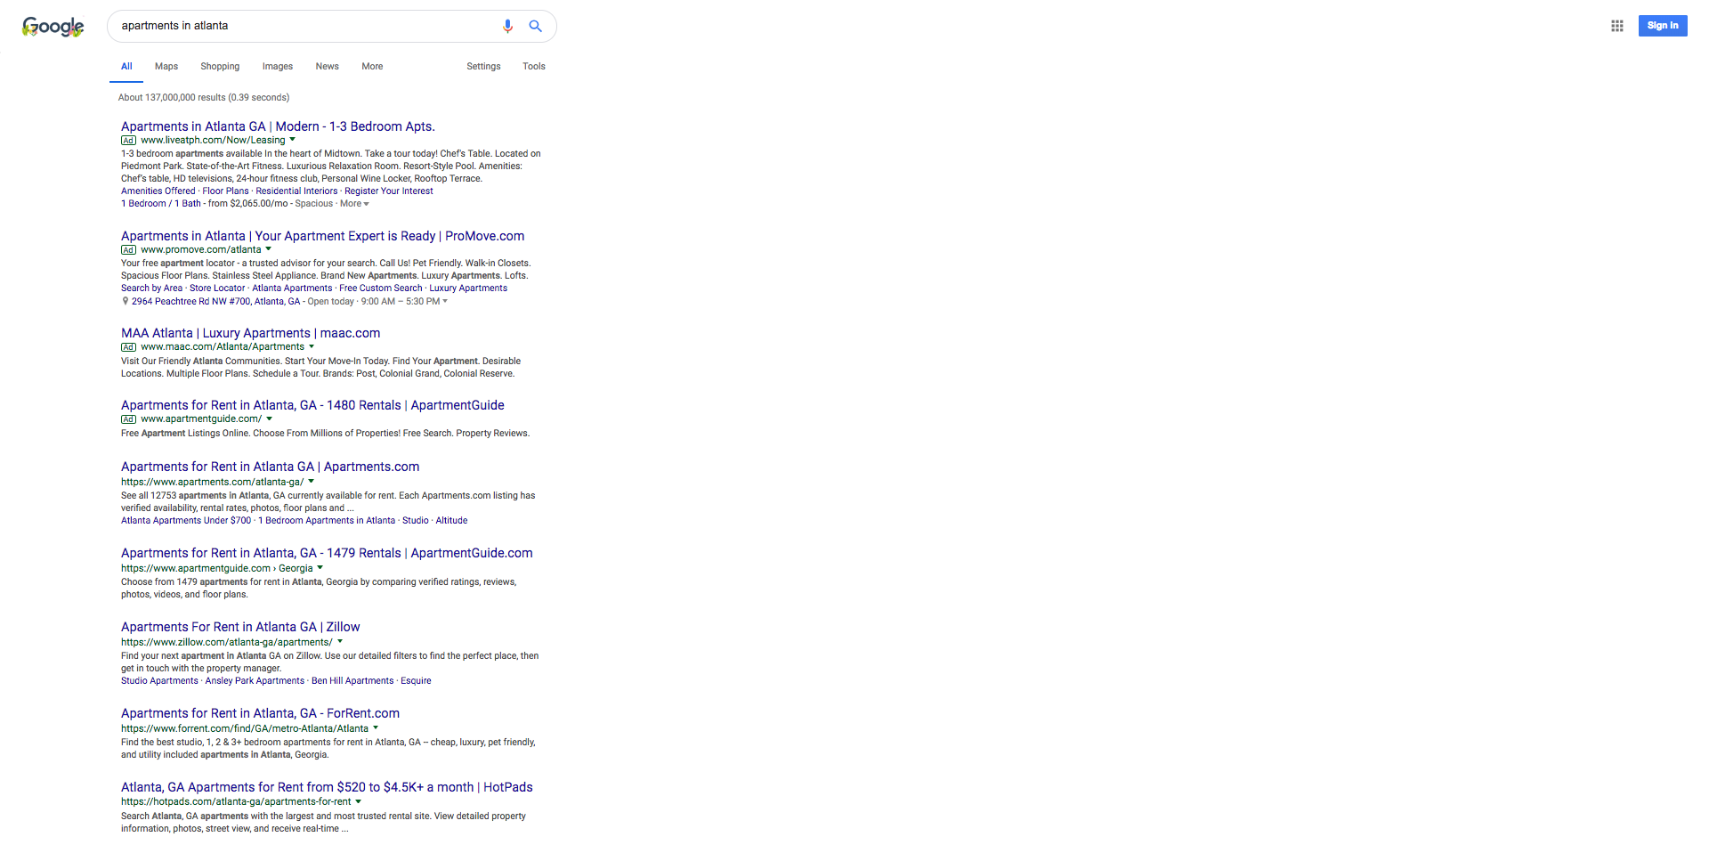
Task: Start voice search with microphone icon
Action: [507, 26]
